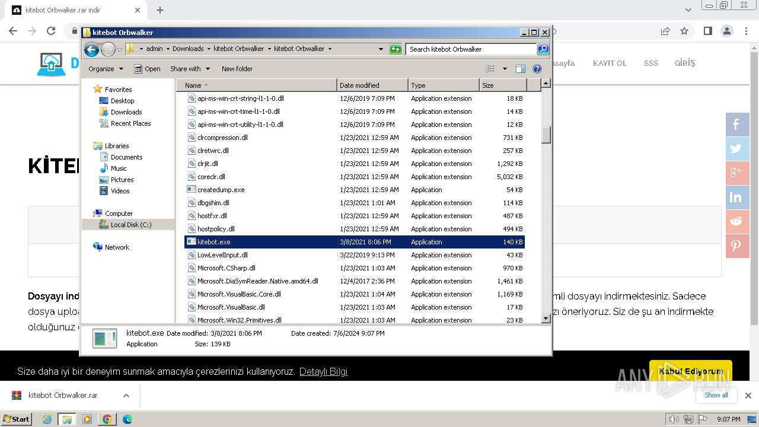Click Chrome bookmark star icon
This screenshot has height=427, width=759.
684,31
